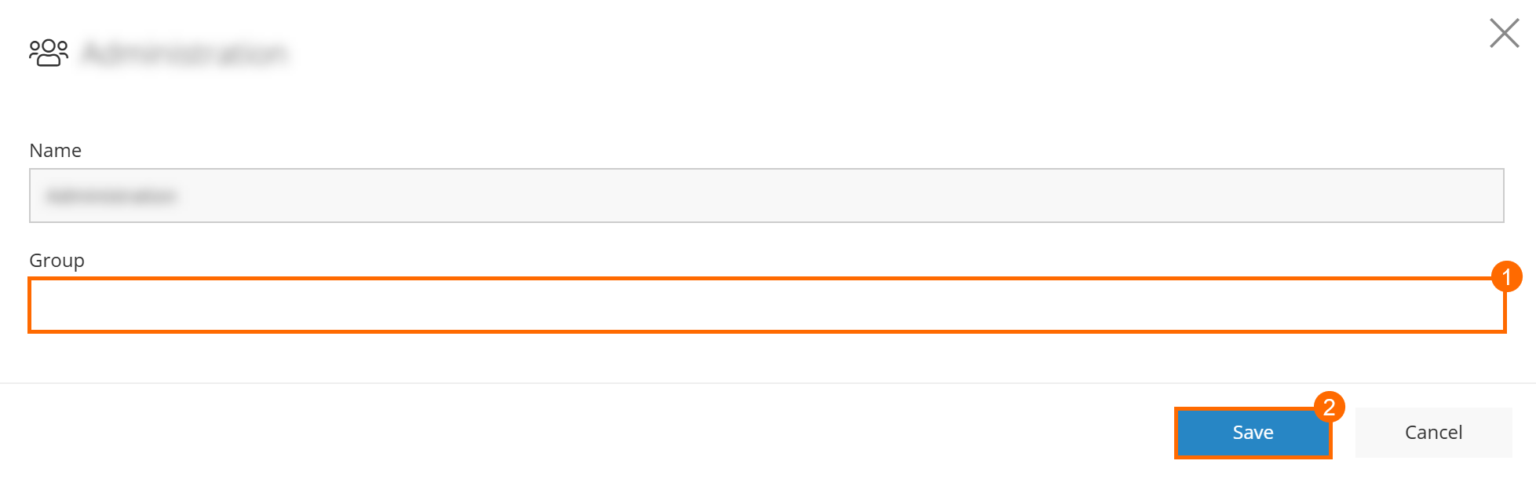Click Cancel to discard changes
Image resolution: width=1536 pixels, height=479 pixels.
(1432, 433)
